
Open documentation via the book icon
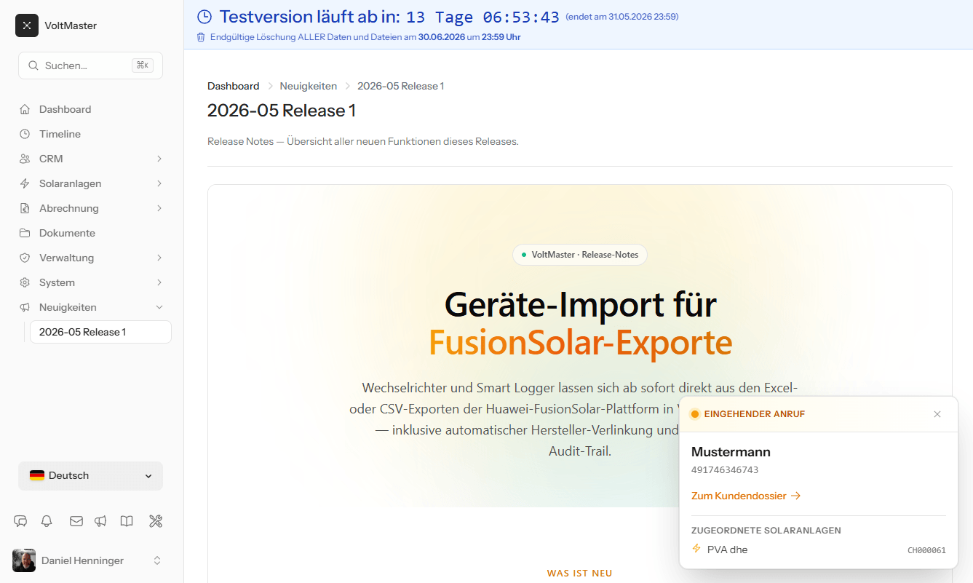(127, 521)
